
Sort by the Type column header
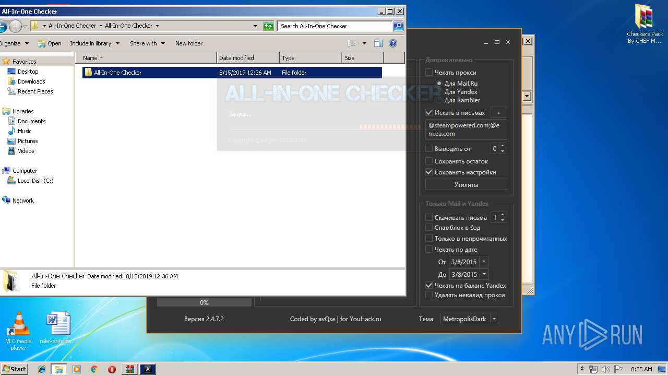(311, 58)
